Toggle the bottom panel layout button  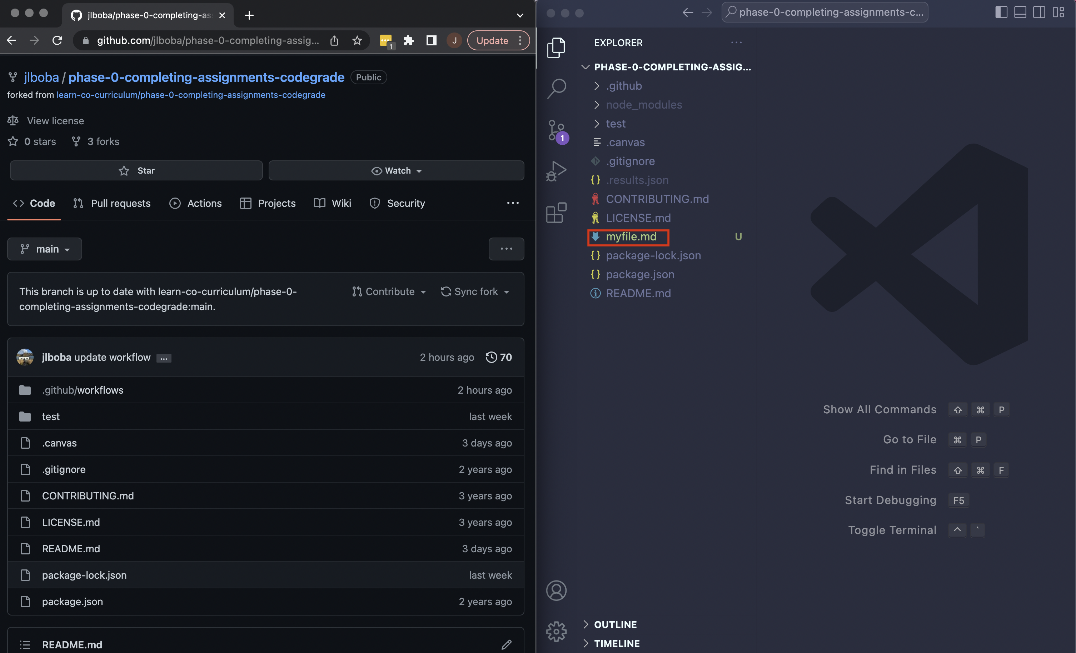coord(1020,12)
